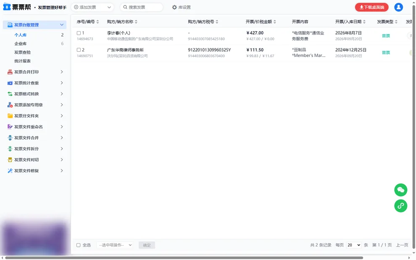This screenshot has height=260, width=416.
Task: Check the box for invoice row 1
Action: 79,33
